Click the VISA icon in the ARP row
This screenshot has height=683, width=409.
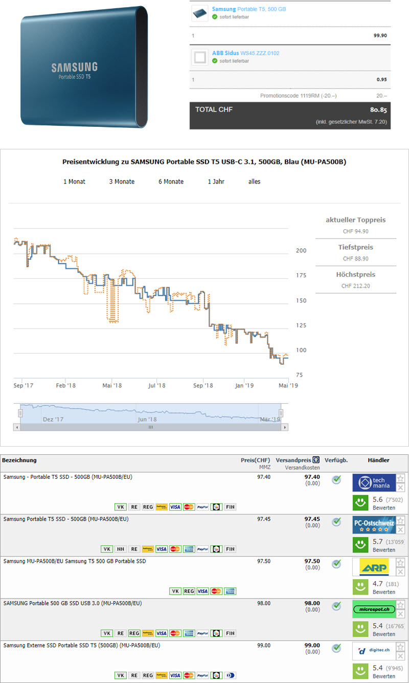point(202,591)
